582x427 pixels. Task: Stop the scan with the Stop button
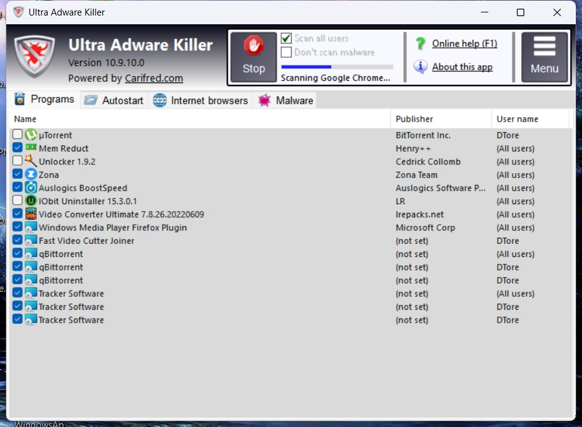pos(254,57)
